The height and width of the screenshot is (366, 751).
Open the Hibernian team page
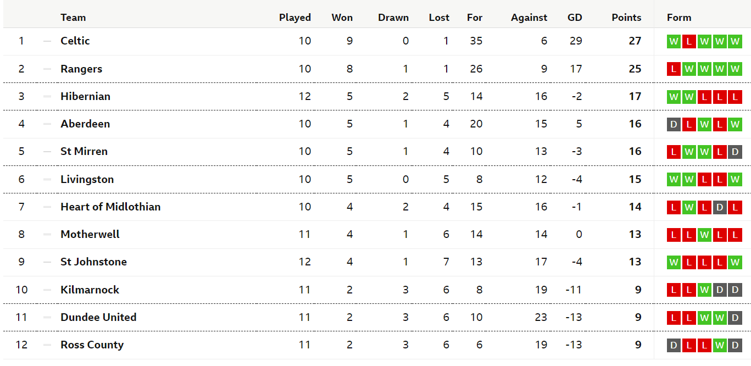[x=85, y=96]
